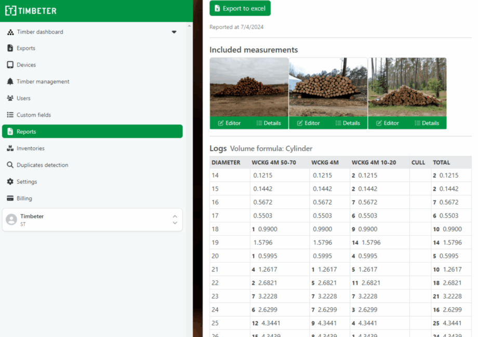Click the Timbeter logo in header
Image resolution: width=478 pixels, height=337 pixels.
(x=31, y=11)
